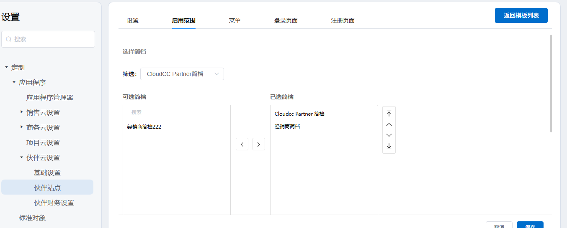567x228 pixels.
Task: Collapse the 应用程序 tree node
Action: [x=14, y=82]
